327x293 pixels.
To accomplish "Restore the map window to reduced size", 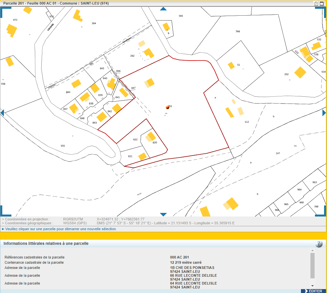I will click(316, 3).
